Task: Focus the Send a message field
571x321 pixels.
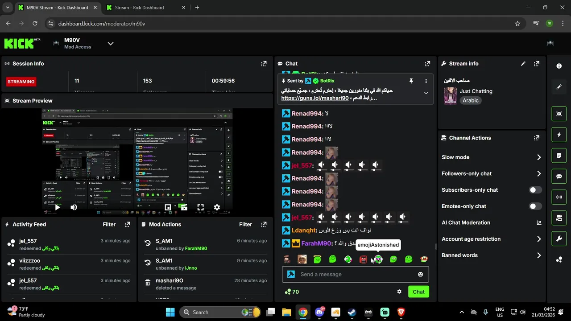Action: click(x=356, y=274)
